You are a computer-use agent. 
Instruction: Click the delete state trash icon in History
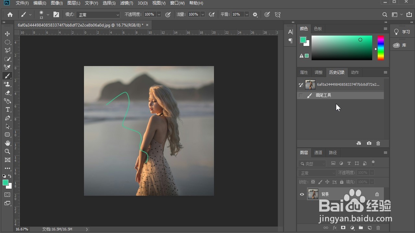[x=378, y=143]
